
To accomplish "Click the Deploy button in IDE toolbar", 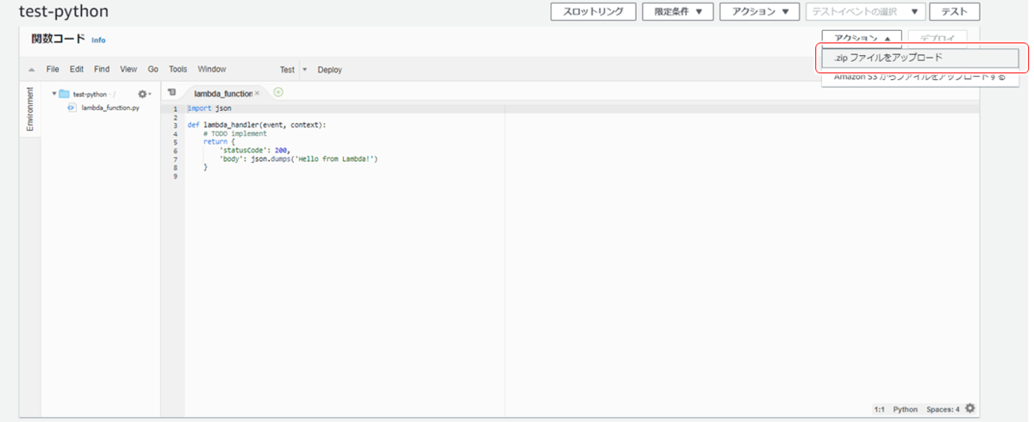I will pos(330,70).
